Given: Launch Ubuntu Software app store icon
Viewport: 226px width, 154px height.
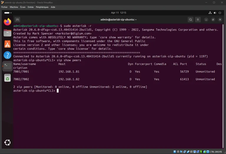Looking at the screenshot, I should [x=7, y=44].
